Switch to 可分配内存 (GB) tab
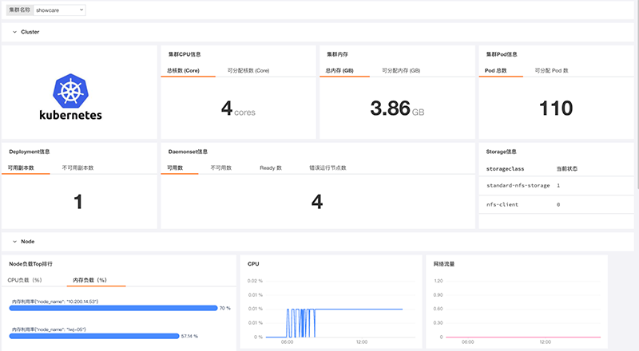Screen dimensions: 639x351 [401, 70]
